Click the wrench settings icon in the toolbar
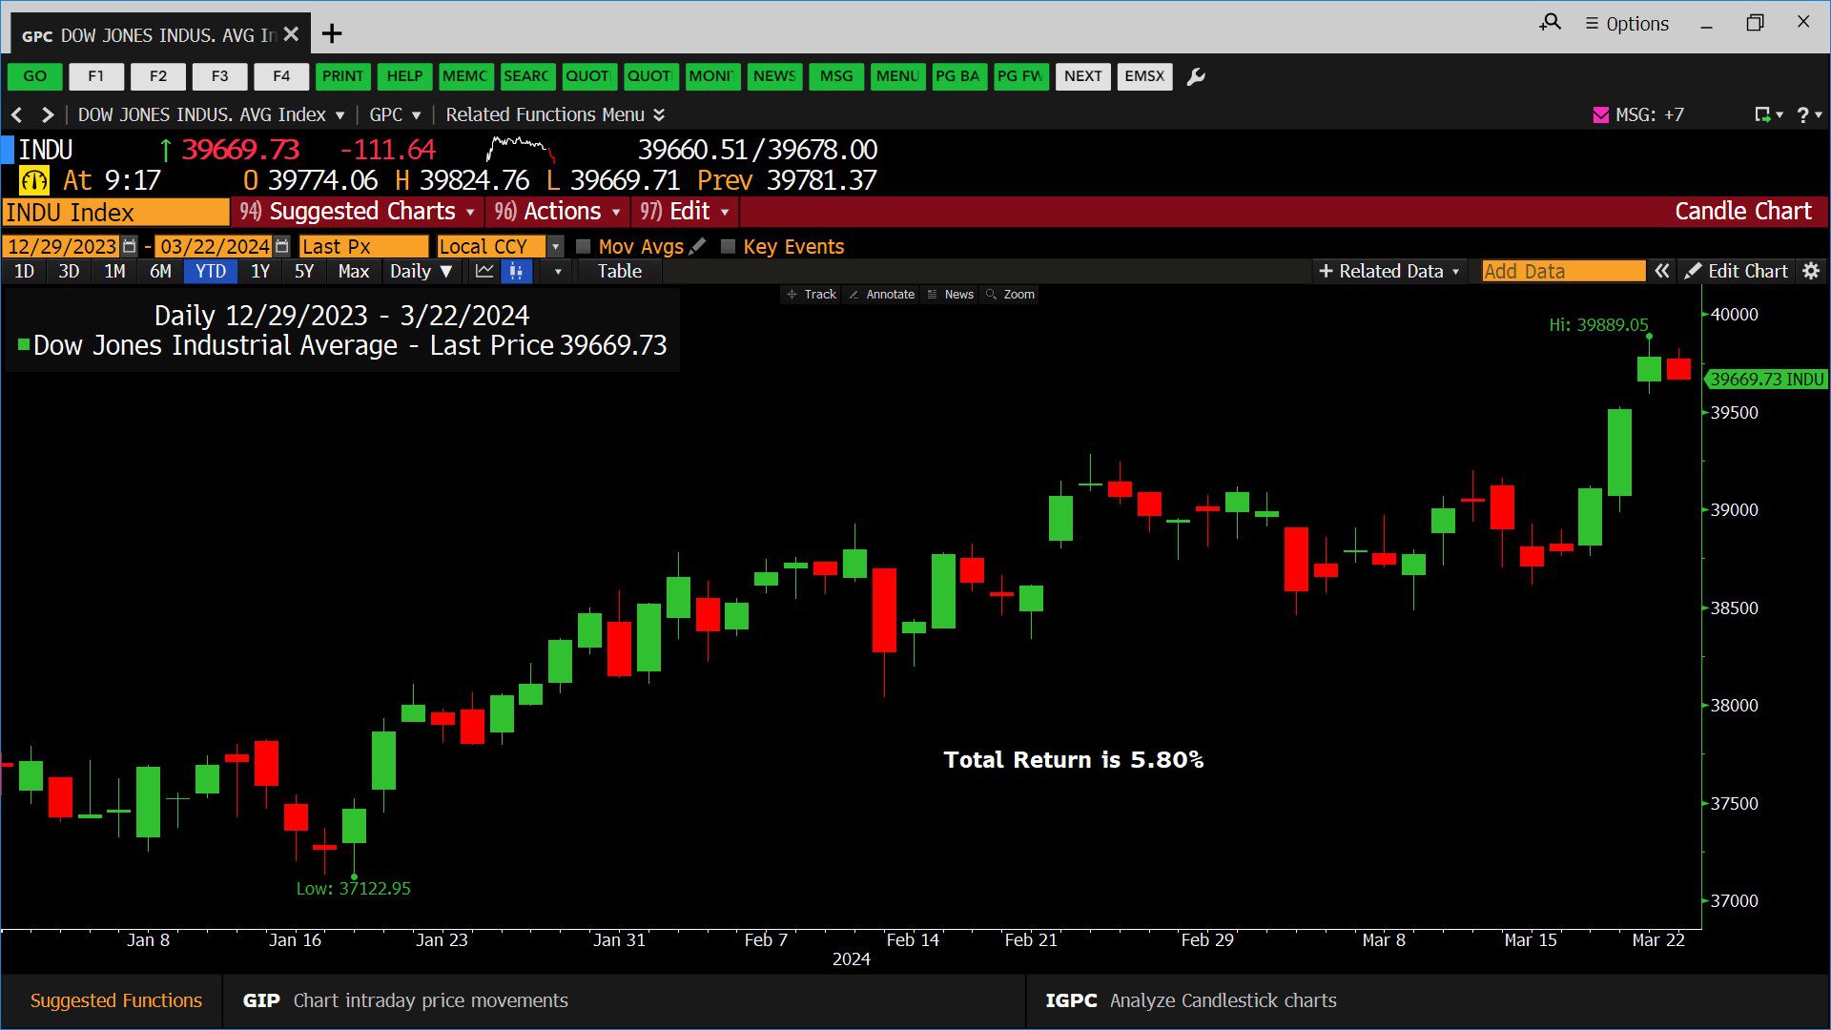 point(1196,76)
